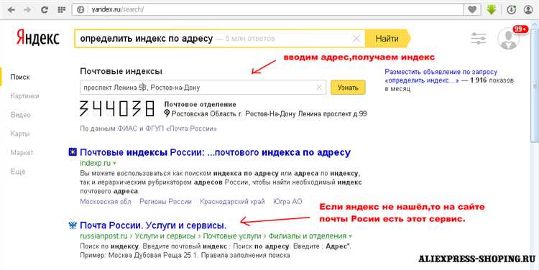The image size is (539, 270).
Task: Click the postal code digits 344038
Action: tap(117, 108)
